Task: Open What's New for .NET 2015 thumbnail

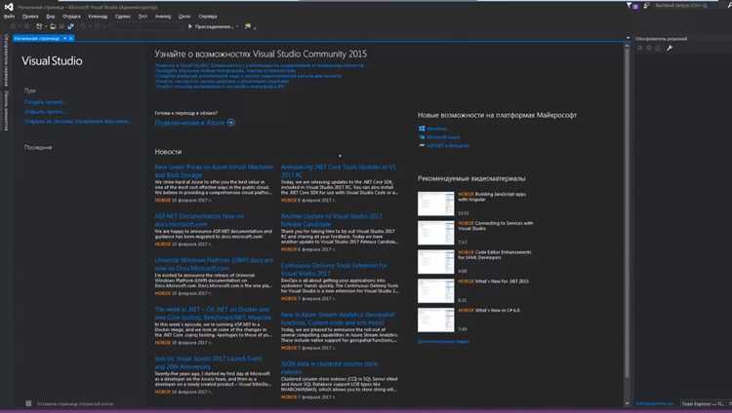Action: pyautogui.click(x=435, y=291)
